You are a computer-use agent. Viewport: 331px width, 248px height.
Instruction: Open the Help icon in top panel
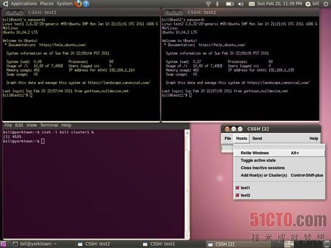pos(86,4)
